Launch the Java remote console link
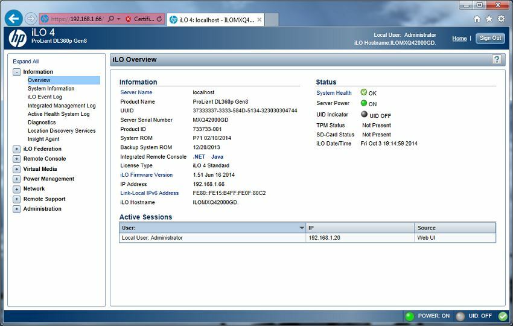 (x=217, y=157)
